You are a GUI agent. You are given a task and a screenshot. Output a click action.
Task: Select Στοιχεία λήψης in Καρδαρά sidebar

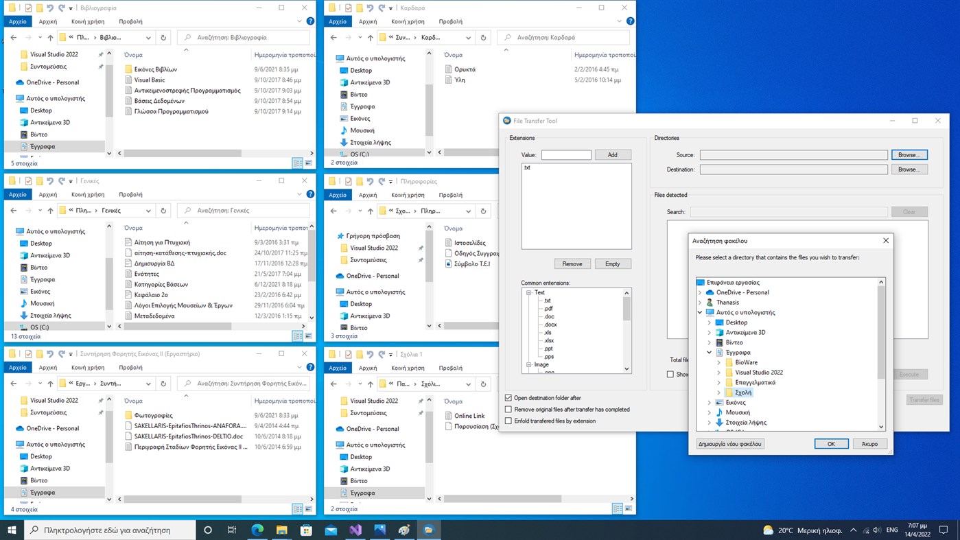(371, 142)
